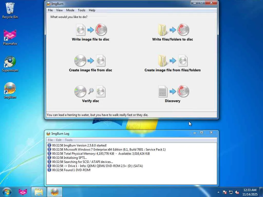Viewport: 263px width, 197px height.
Task: Select the 'Create image file from disc' label
Action: click(91, 70)
